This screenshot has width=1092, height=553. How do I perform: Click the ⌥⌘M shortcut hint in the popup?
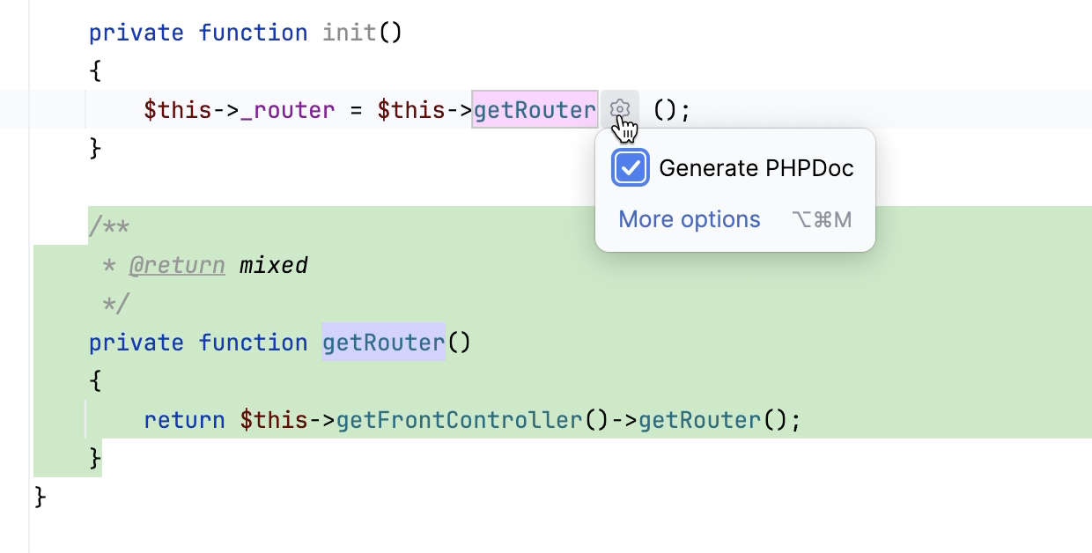(x=822, y=220)
